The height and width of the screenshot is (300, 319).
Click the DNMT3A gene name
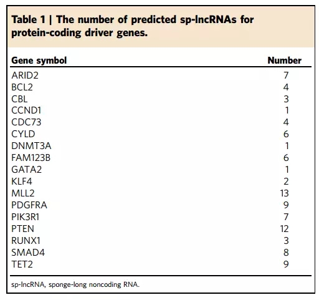coord(31,146)
